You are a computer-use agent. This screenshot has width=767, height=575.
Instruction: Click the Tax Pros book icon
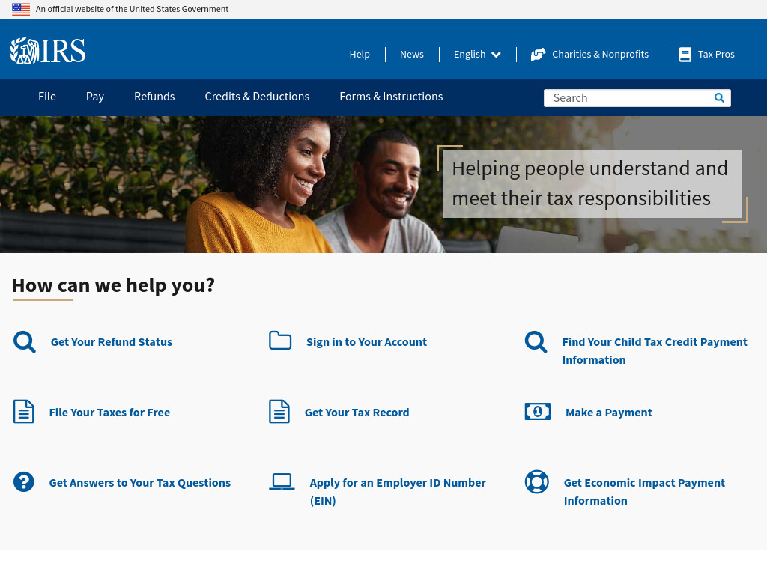(x=685, y=54)
